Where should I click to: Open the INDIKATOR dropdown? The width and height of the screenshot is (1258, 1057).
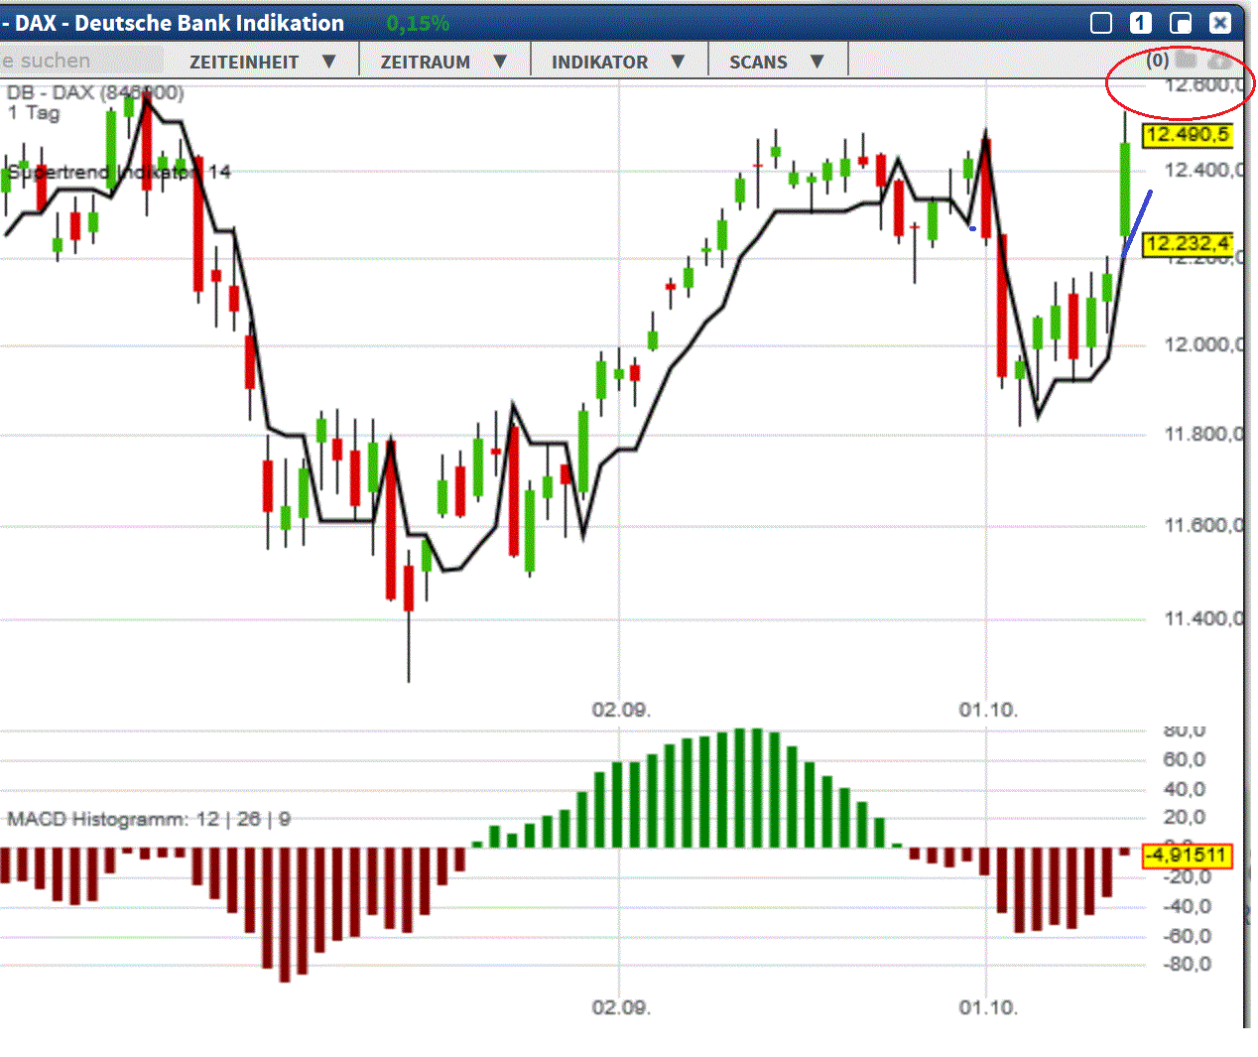[x=615, y=61]
